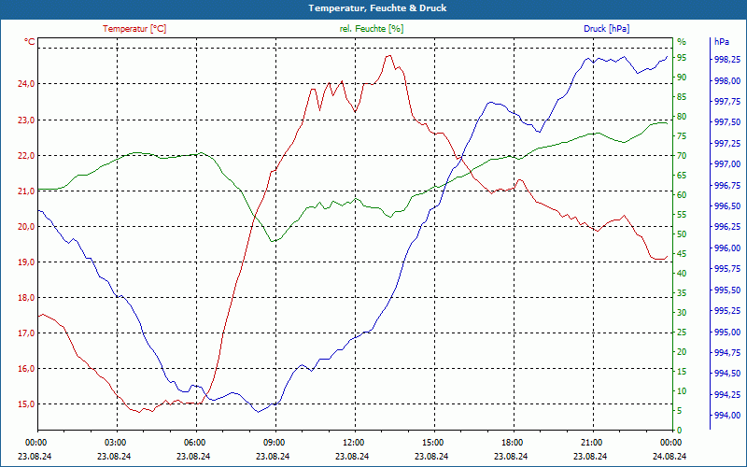Image resolution: width=747 pixels, height=467 pixels.
Task: Click the red '°C' axis unit label
Action: (30, 42)
